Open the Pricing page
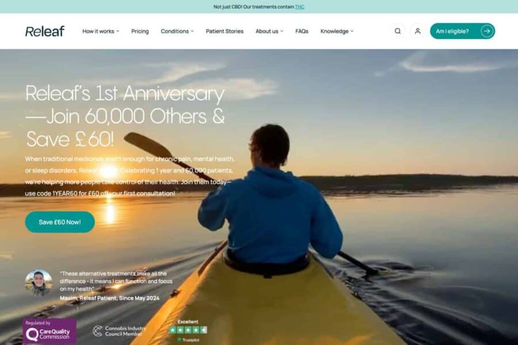 pyautogui.click(x=140, y=31)
